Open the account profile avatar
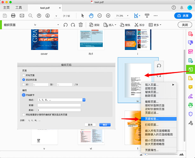Viewport: 195px width, 158px height. [190, 8]
